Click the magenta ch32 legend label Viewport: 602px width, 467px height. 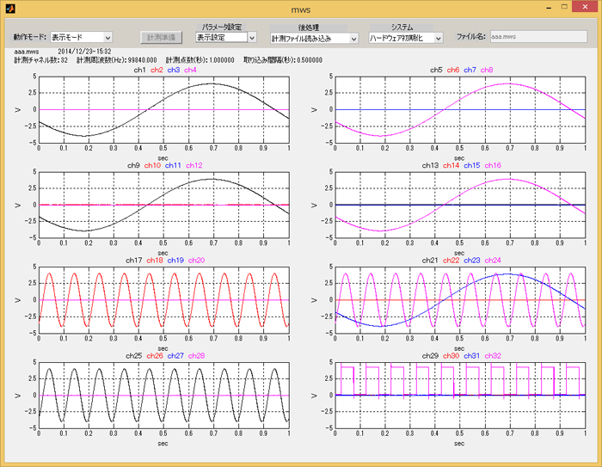coord(493,356)
